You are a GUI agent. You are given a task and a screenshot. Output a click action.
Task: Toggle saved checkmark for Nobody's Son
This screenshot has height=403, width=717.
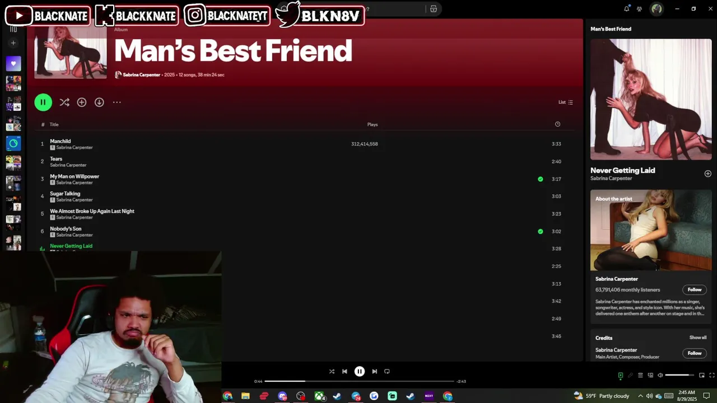pyautogui.click(x=541, y=231)
